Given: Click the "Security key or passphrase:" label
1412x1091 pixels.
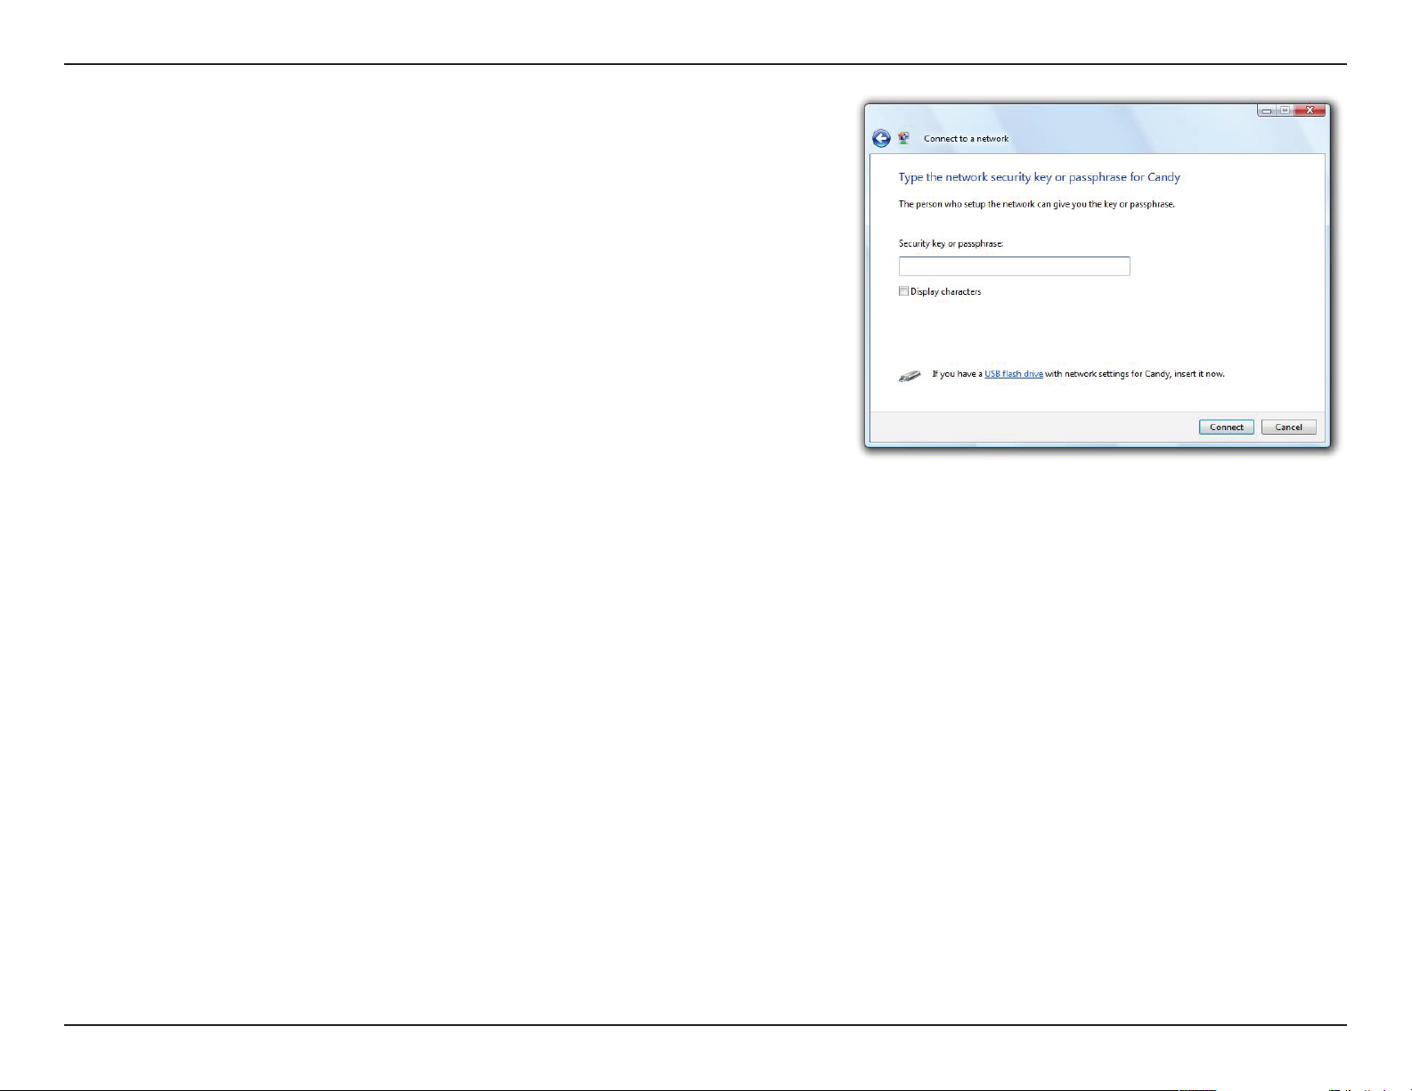Looking at the screenshot, I should click(951, 243).
